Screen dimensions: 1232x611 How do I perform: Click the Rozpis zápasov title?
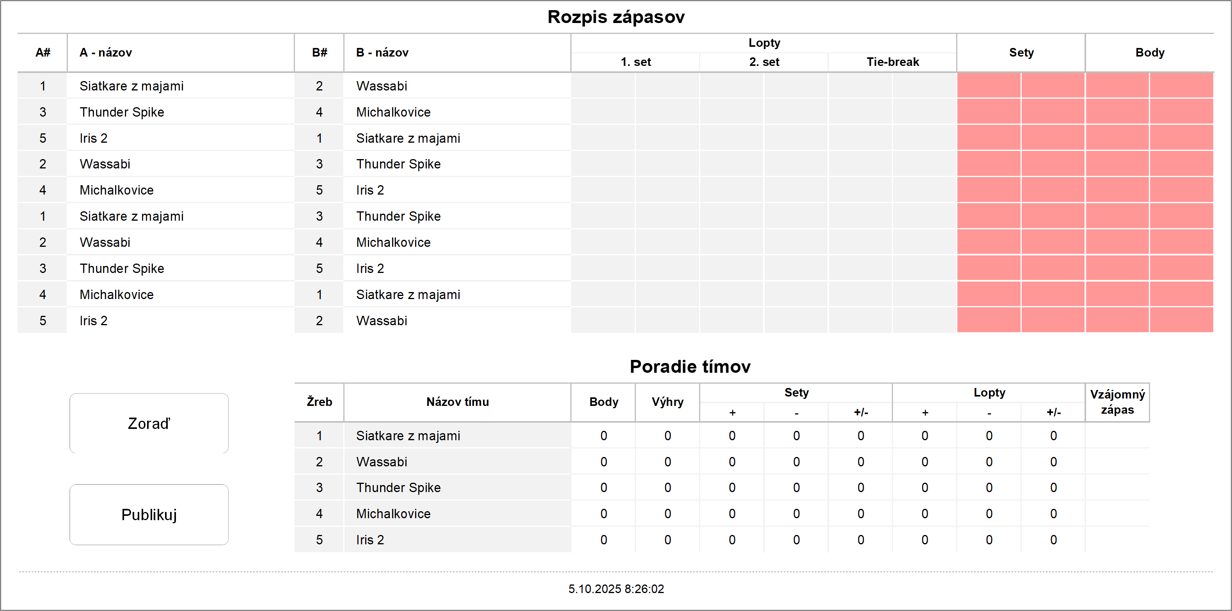click(x=616, y=17)
